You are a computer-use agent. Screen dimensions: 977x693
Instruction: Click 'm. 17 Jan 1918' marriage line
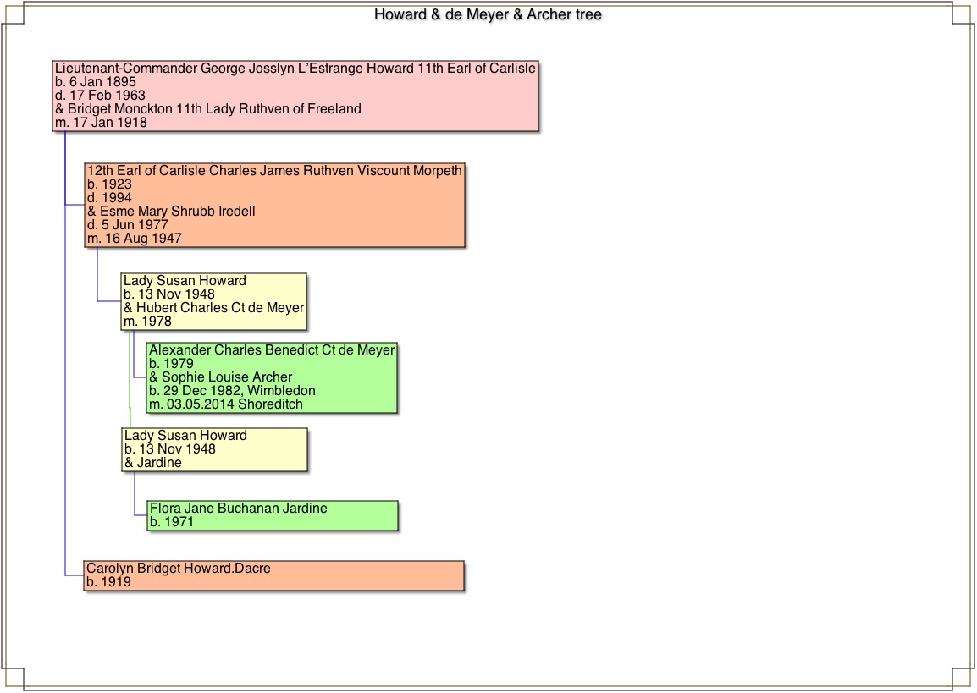click(x=101, y=123)
